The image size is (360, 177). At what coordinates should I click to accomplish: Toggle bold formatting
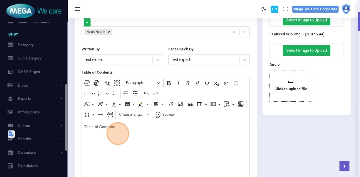click(169, 83)
